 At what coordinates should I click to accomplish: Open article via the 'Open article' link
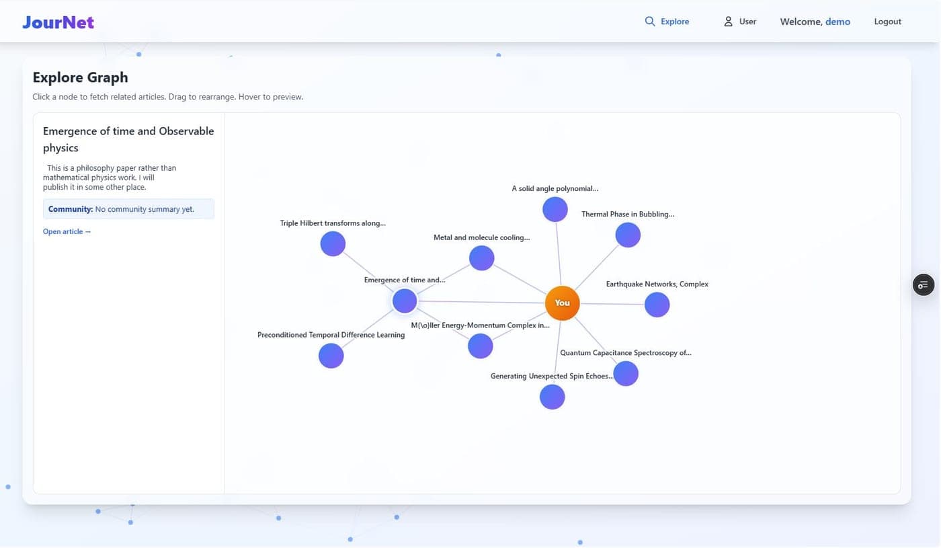[67, 232]
